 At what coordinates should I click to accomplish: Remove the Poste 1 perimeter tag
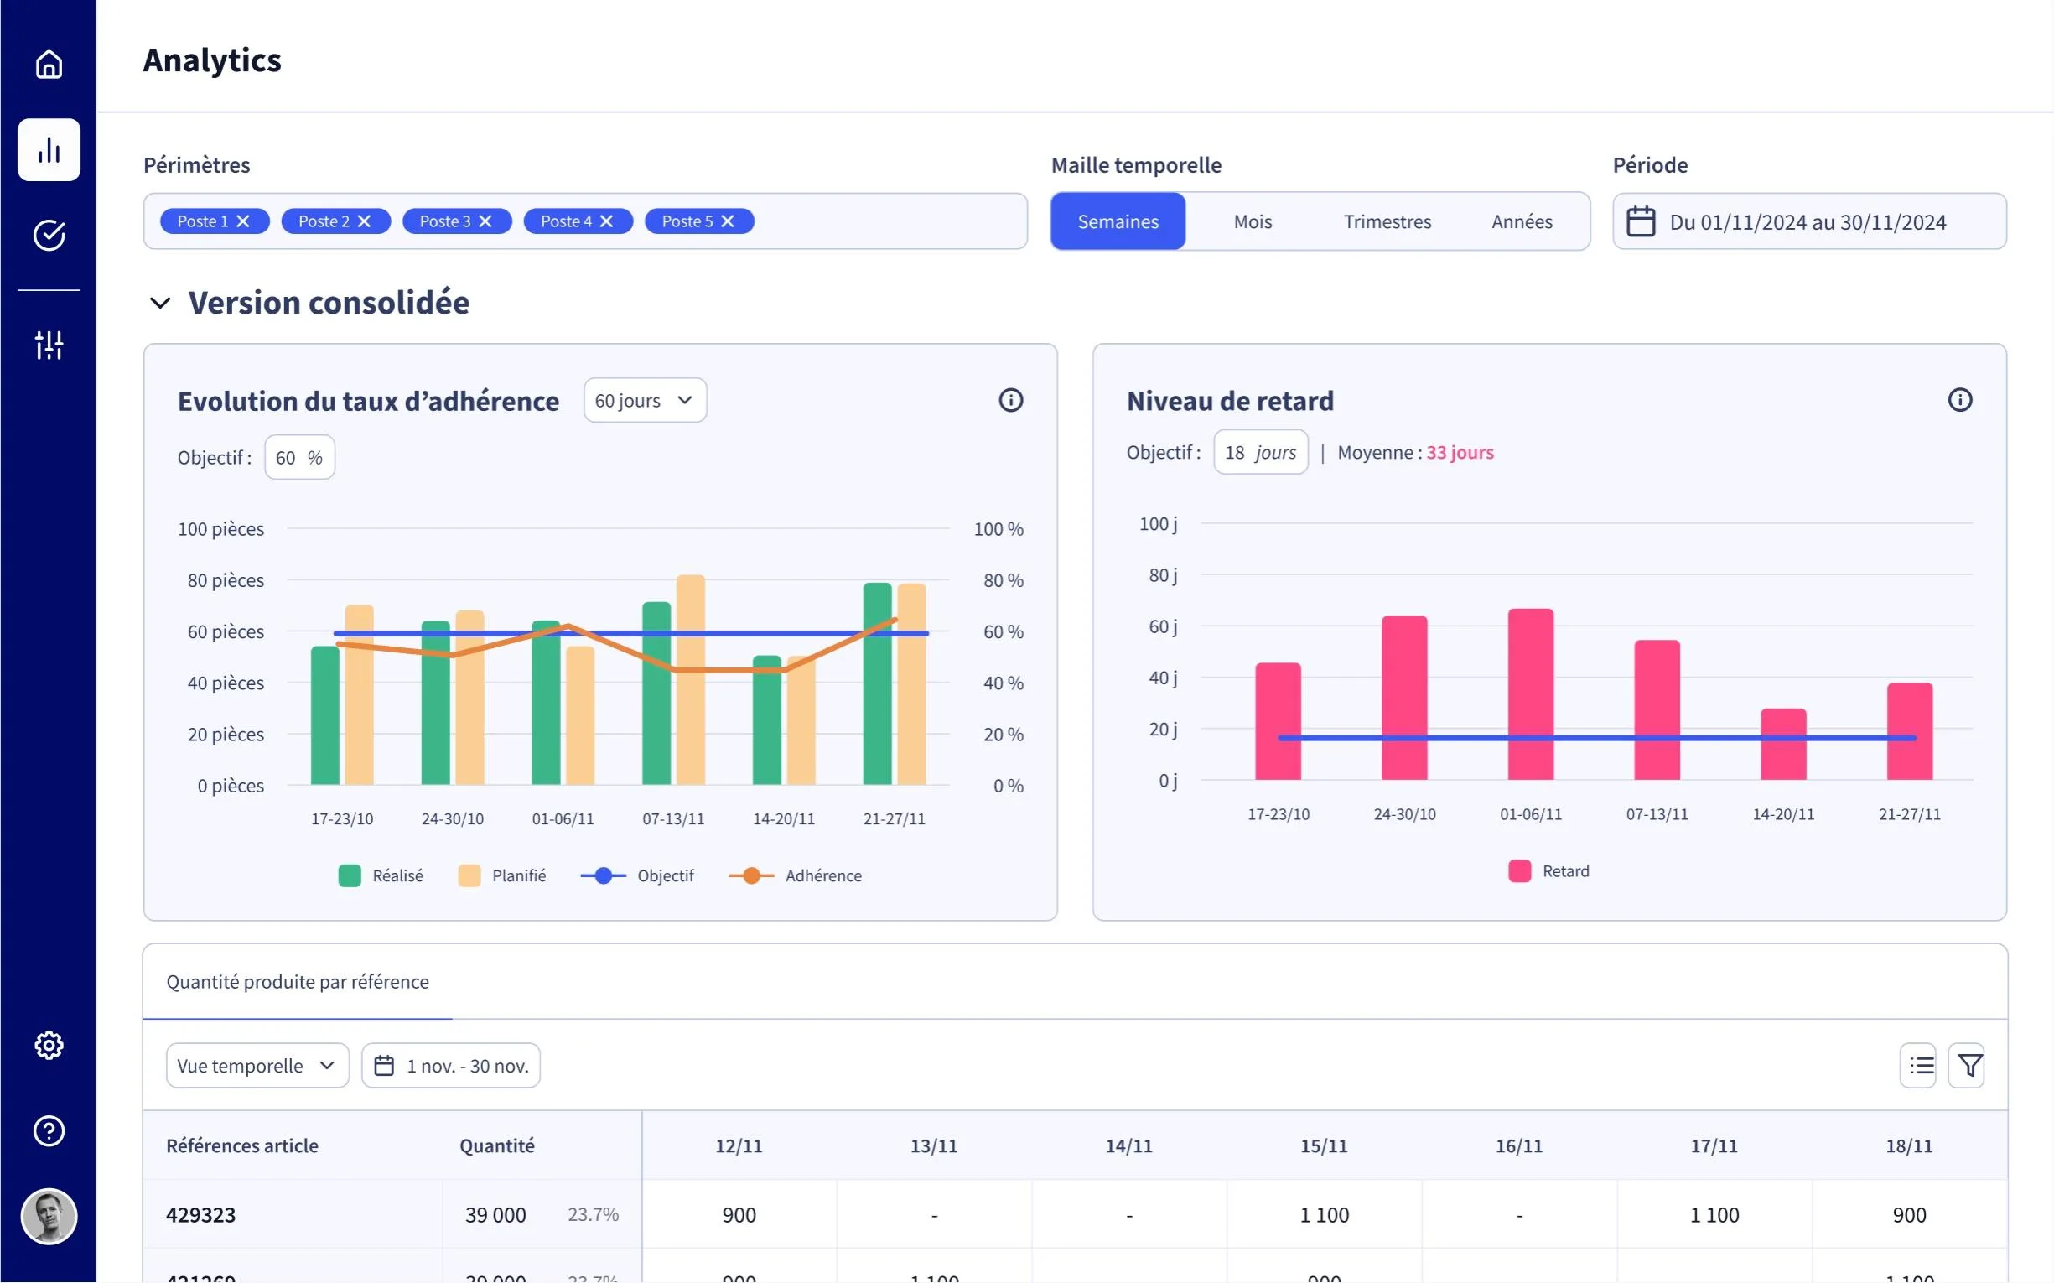point(243,221)
